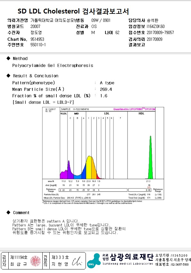Click the Method heading
191x273 pixels.
[20, 58]
